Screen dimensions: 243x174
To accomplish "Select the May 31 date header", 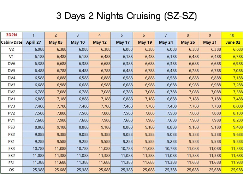I will [210, 42].
